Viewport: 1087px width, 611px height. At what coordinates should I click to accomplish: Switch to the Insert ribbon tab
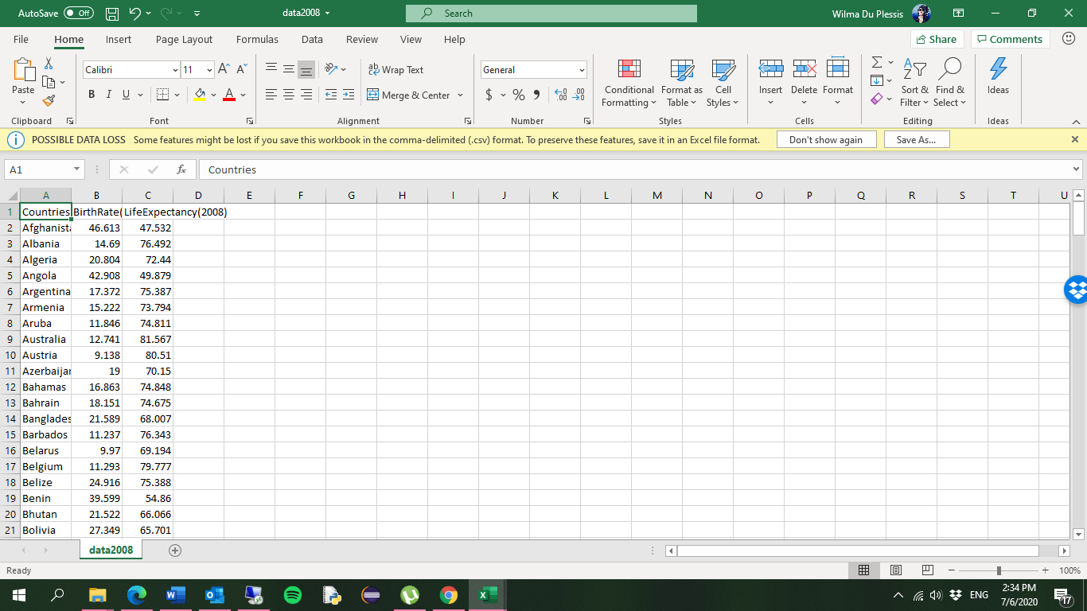click(119, 39)
